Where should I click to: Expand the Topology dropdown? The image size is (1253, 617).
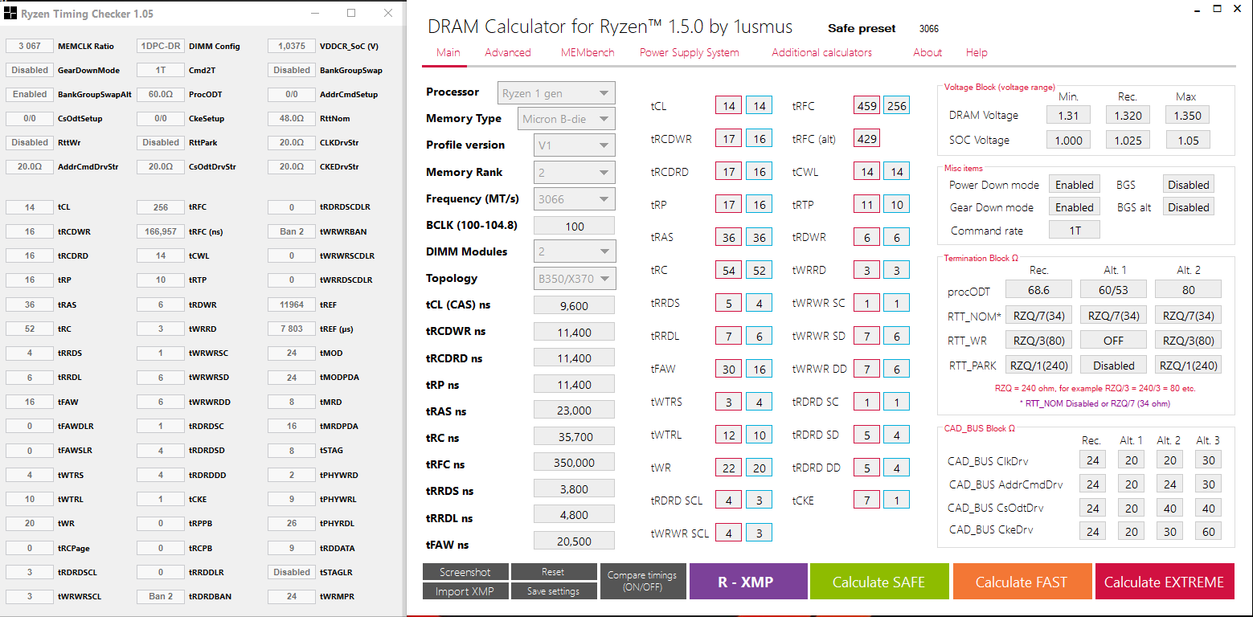click(575, 278)
